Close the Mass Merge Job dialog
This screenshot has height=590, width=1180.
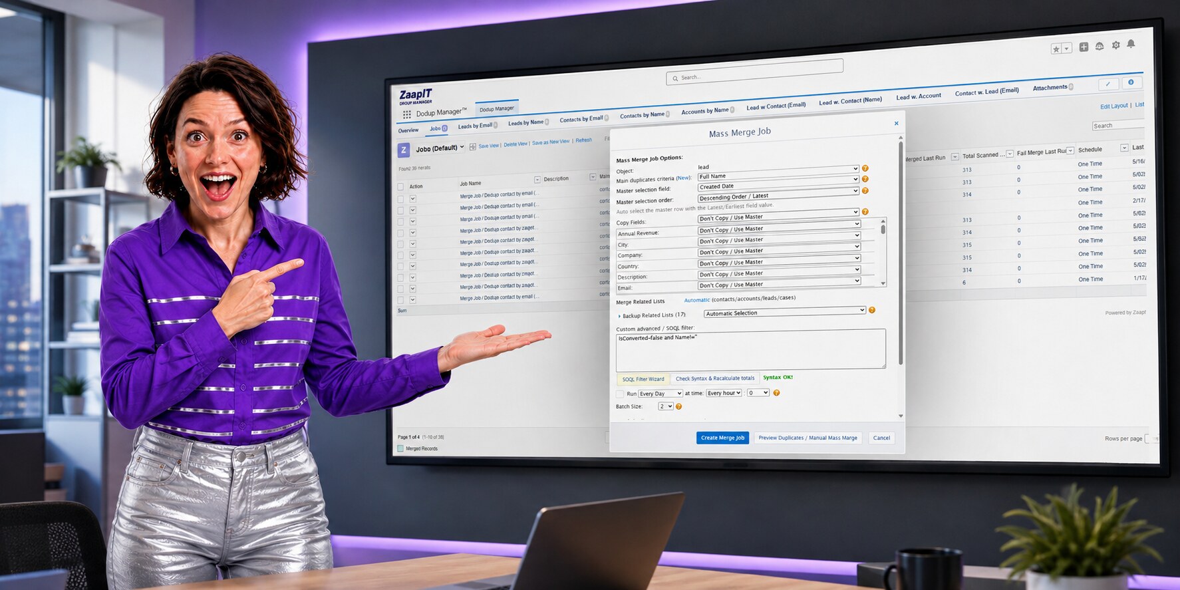(x=897, y=123)
